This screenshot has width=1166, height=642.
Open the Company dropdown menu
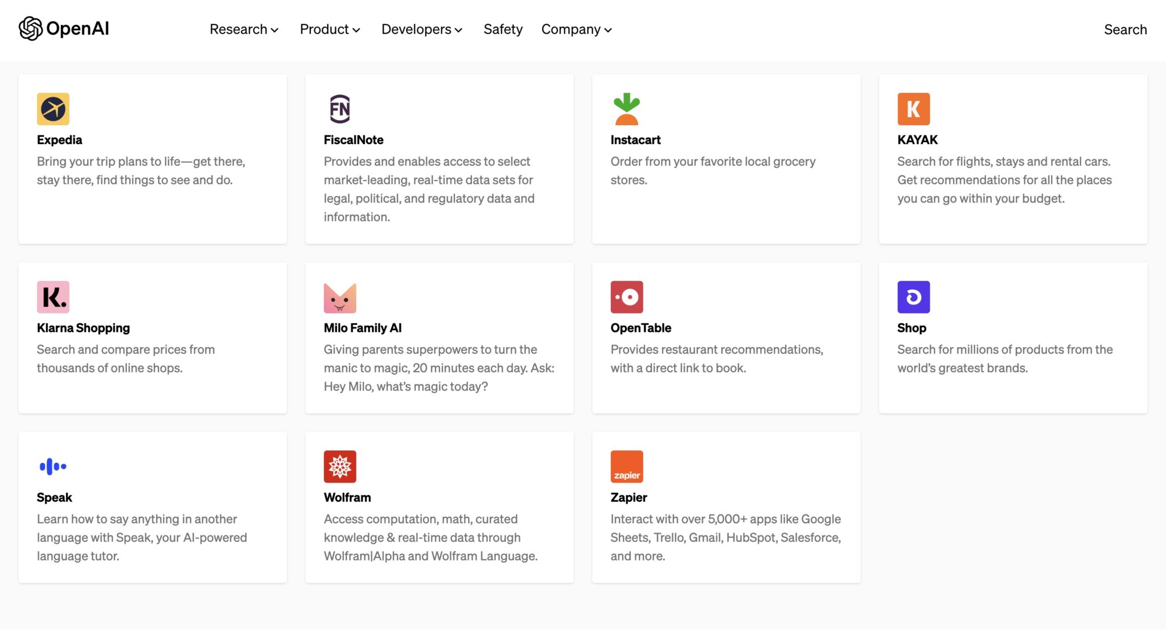576,29
